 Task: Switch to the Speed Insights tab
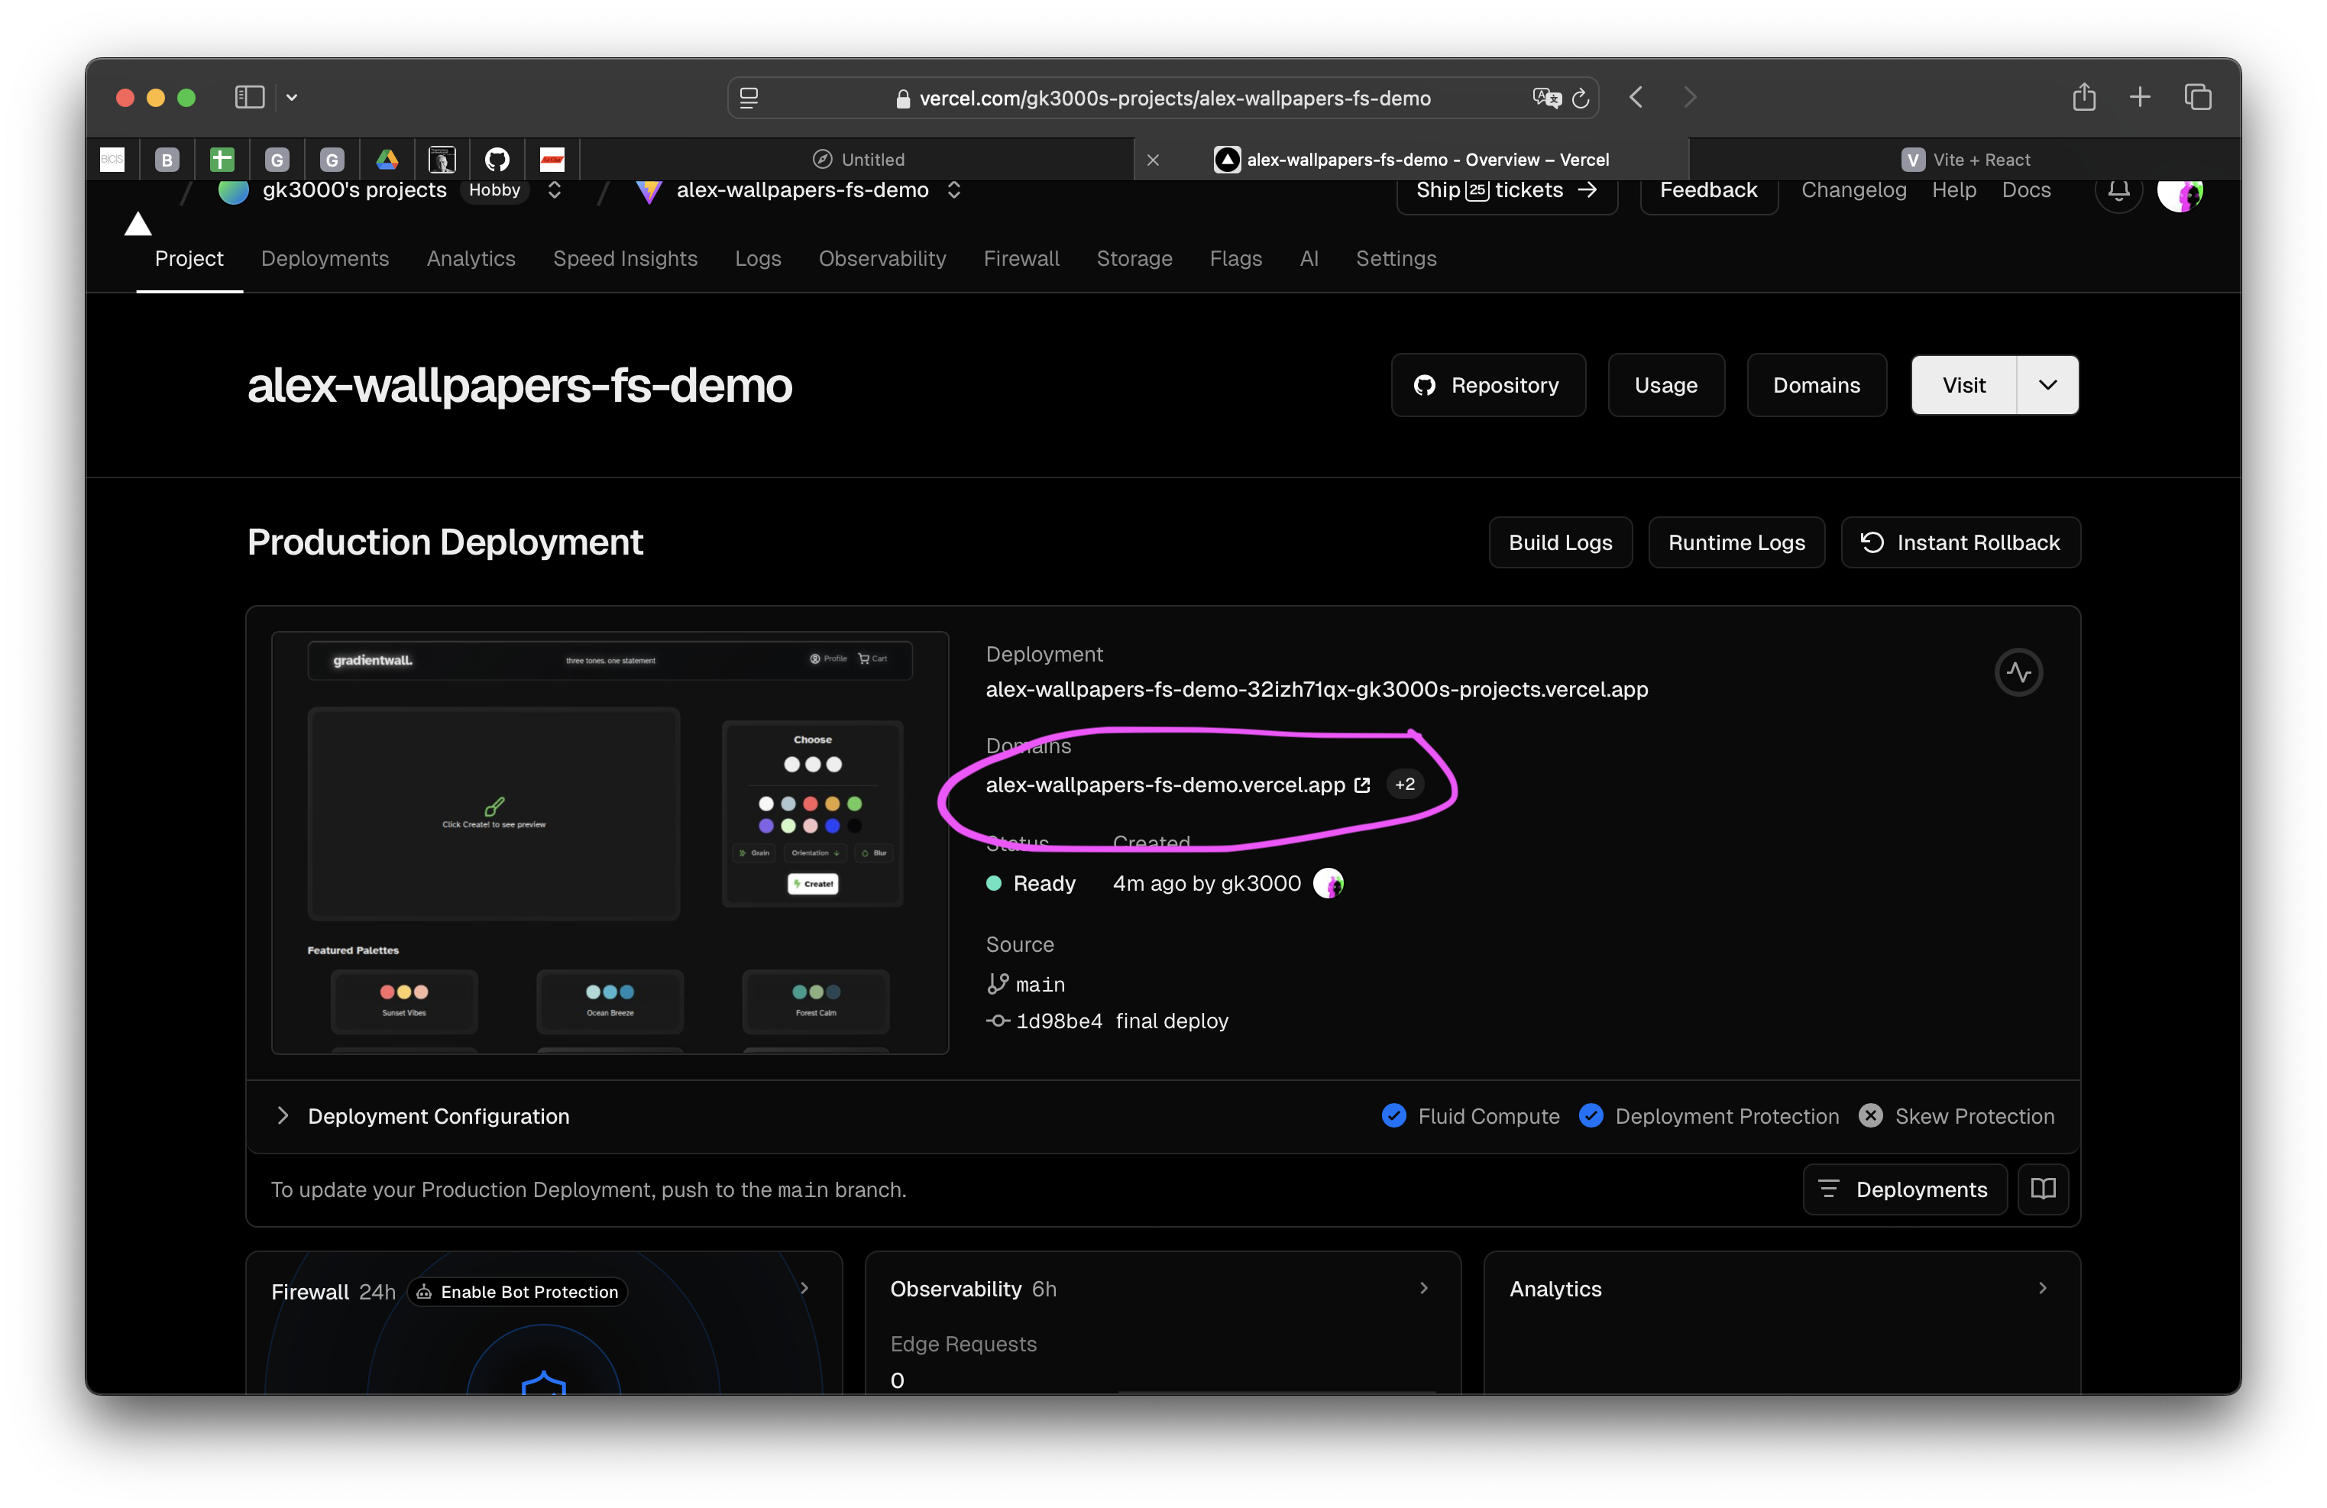click(625, 258)
